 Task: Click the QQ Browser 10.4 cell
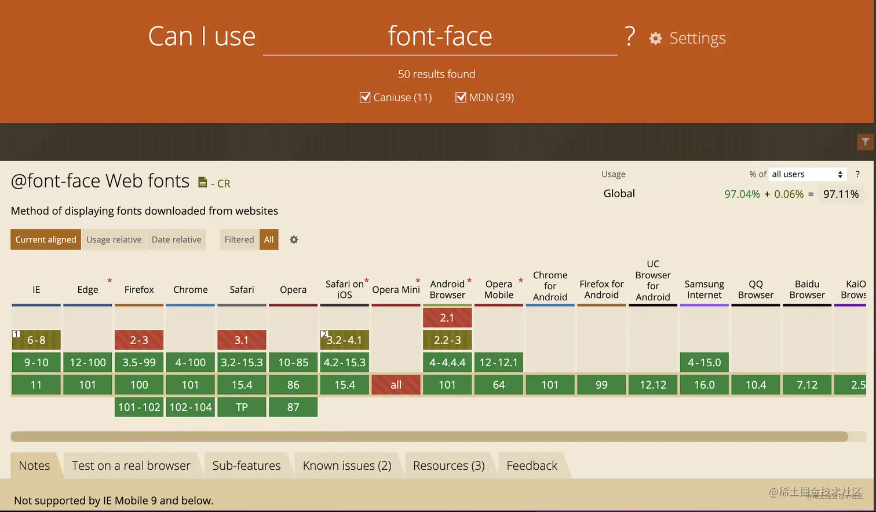tap(755, 385)
